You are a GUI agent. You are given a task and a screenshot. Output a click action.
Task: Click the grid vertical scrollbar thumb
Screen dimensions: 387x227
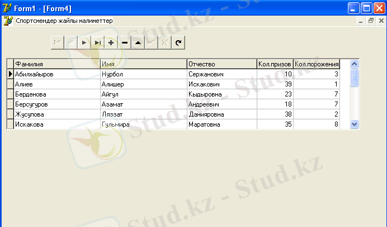pos(354,78)
